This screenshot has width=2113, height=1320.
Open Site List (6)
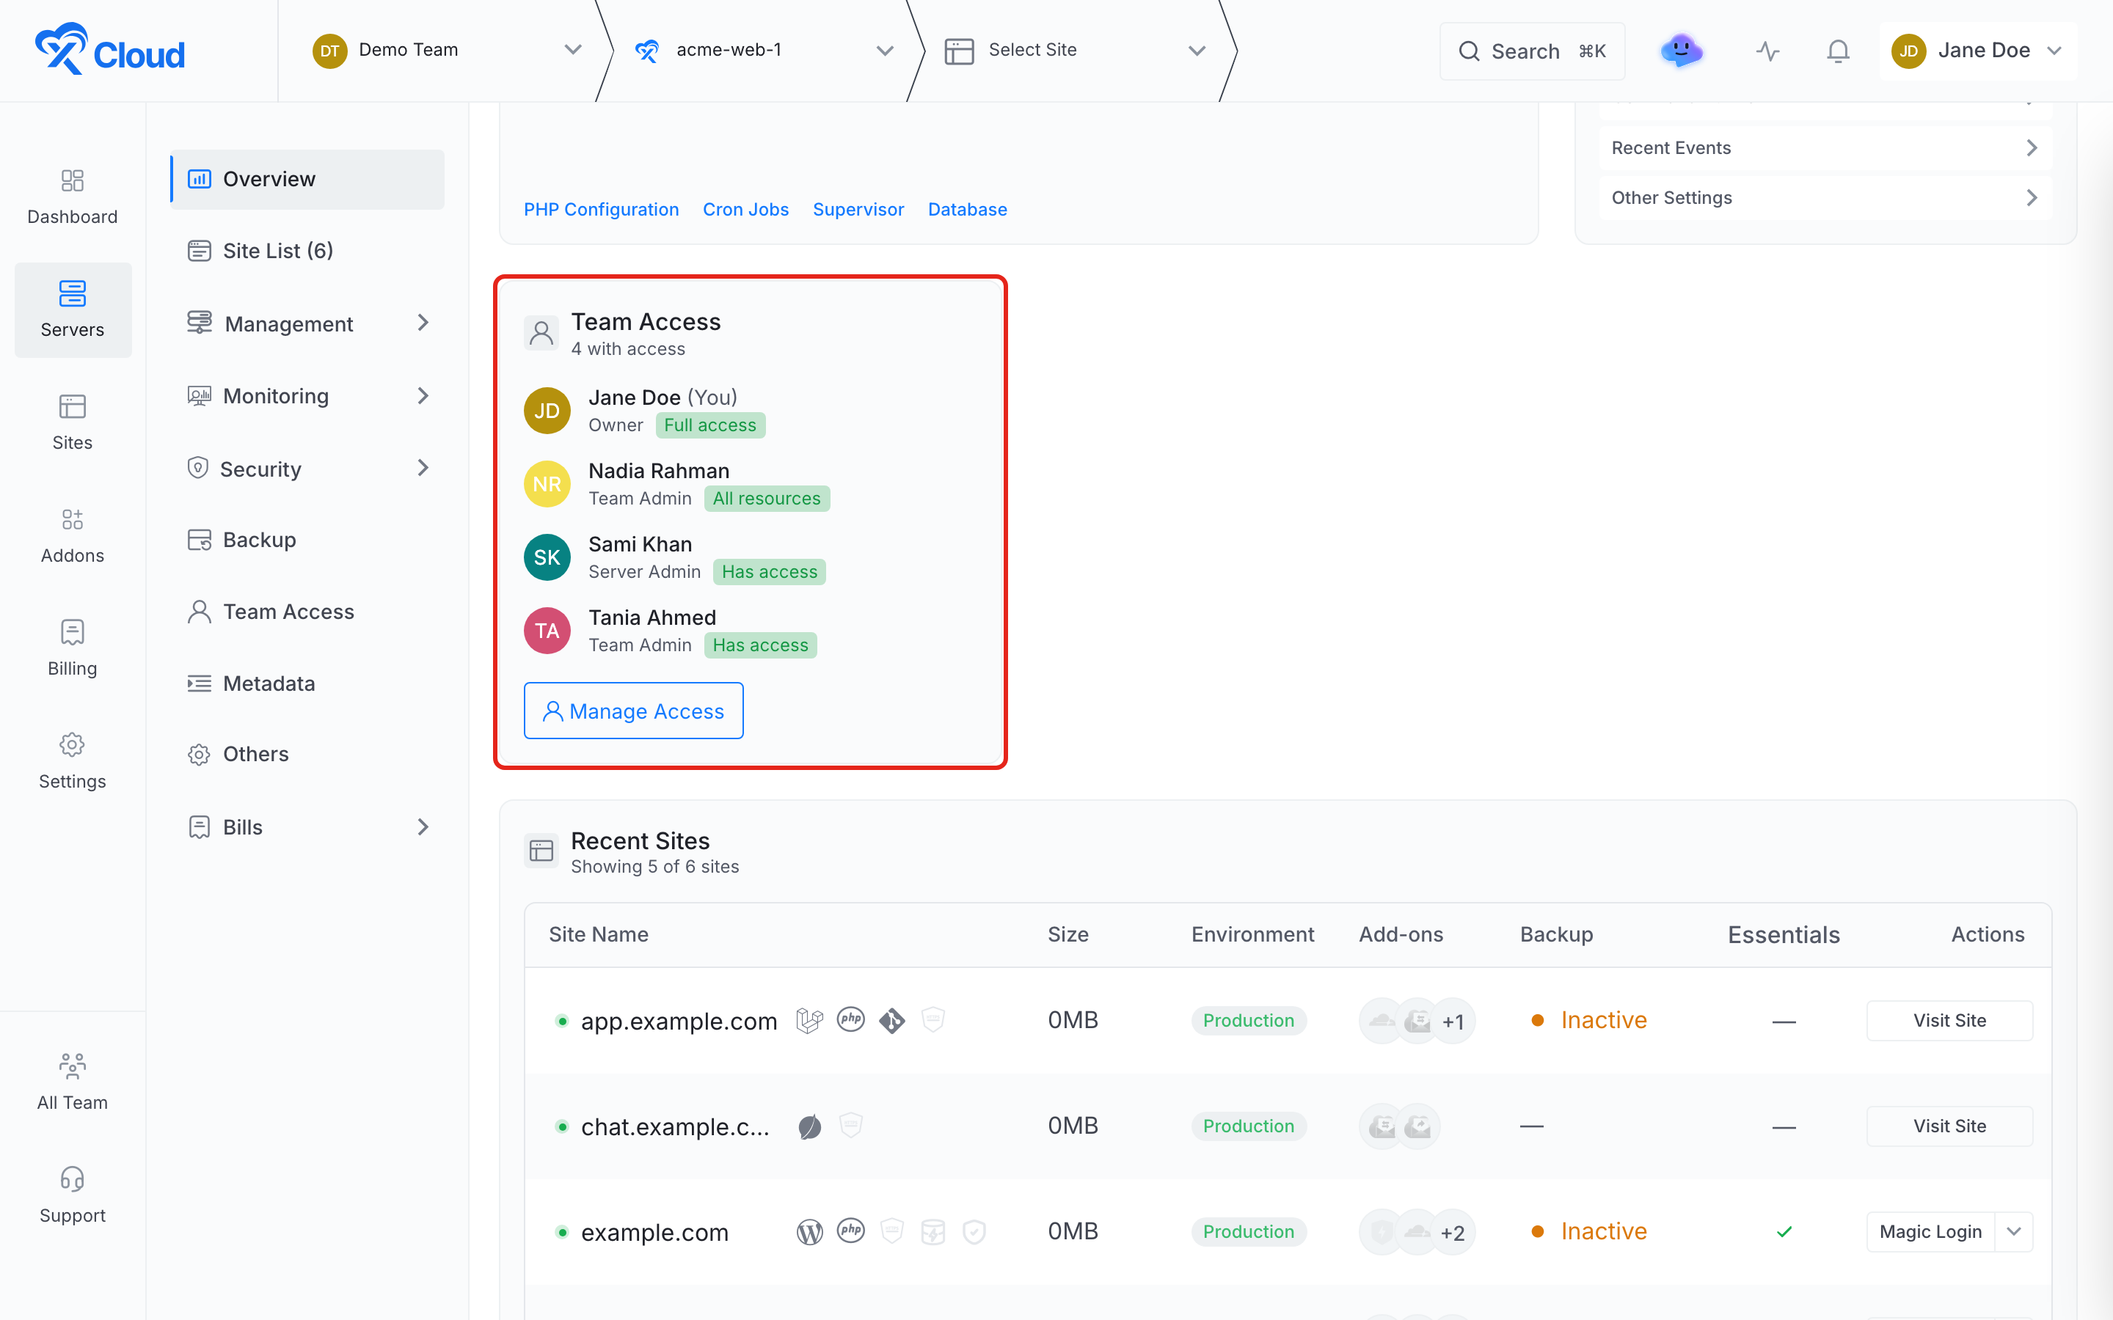click(x=307, y=251)
